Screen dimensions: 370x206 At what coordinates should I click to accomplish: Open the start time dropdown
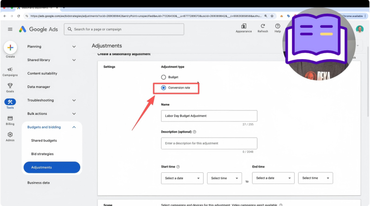point(225,178)
